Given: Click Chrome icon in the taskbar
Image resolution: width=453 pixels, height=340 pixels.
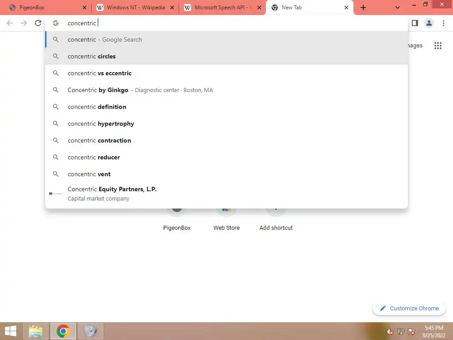Looking at the screenshot, I should (x=63, y=331).
